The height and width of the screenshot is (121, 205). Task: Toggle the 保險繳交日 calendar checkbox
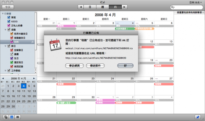coord(12,38)
